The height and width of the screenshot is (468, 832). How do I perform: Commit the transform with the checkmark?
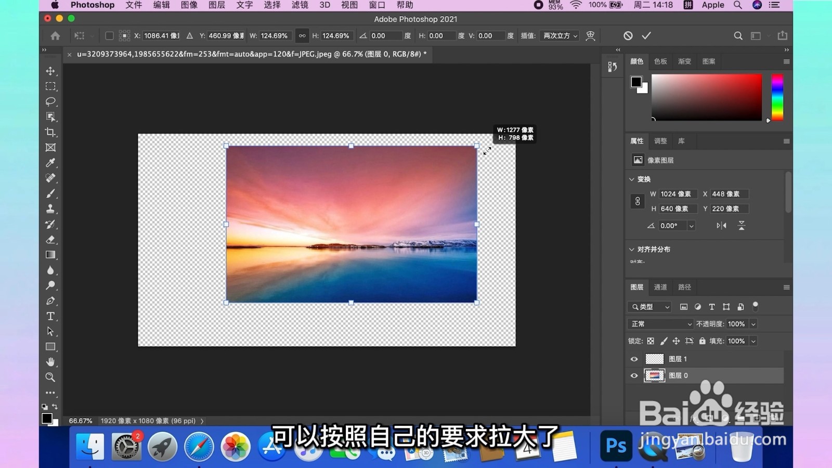click(x=646, y=35)
